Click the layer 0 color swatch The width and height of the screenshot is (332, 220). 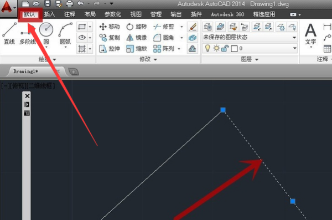pos(234,49)
